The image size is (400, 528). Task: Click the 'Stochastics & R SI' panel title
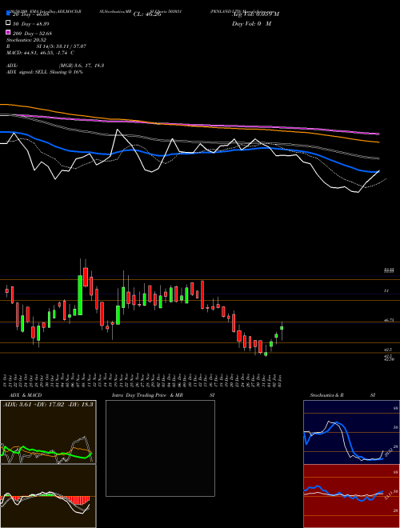342,395
